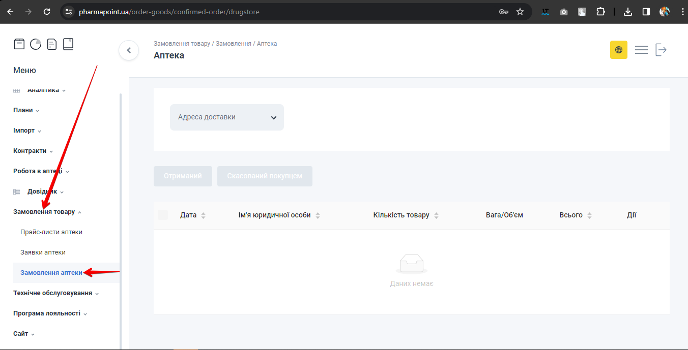Click the Отриманий button
The height and width of the screenshot is (350, 688).
point(183,176)
